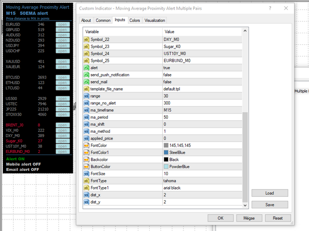Click the integer icon beside ma_period

(86, 117)
